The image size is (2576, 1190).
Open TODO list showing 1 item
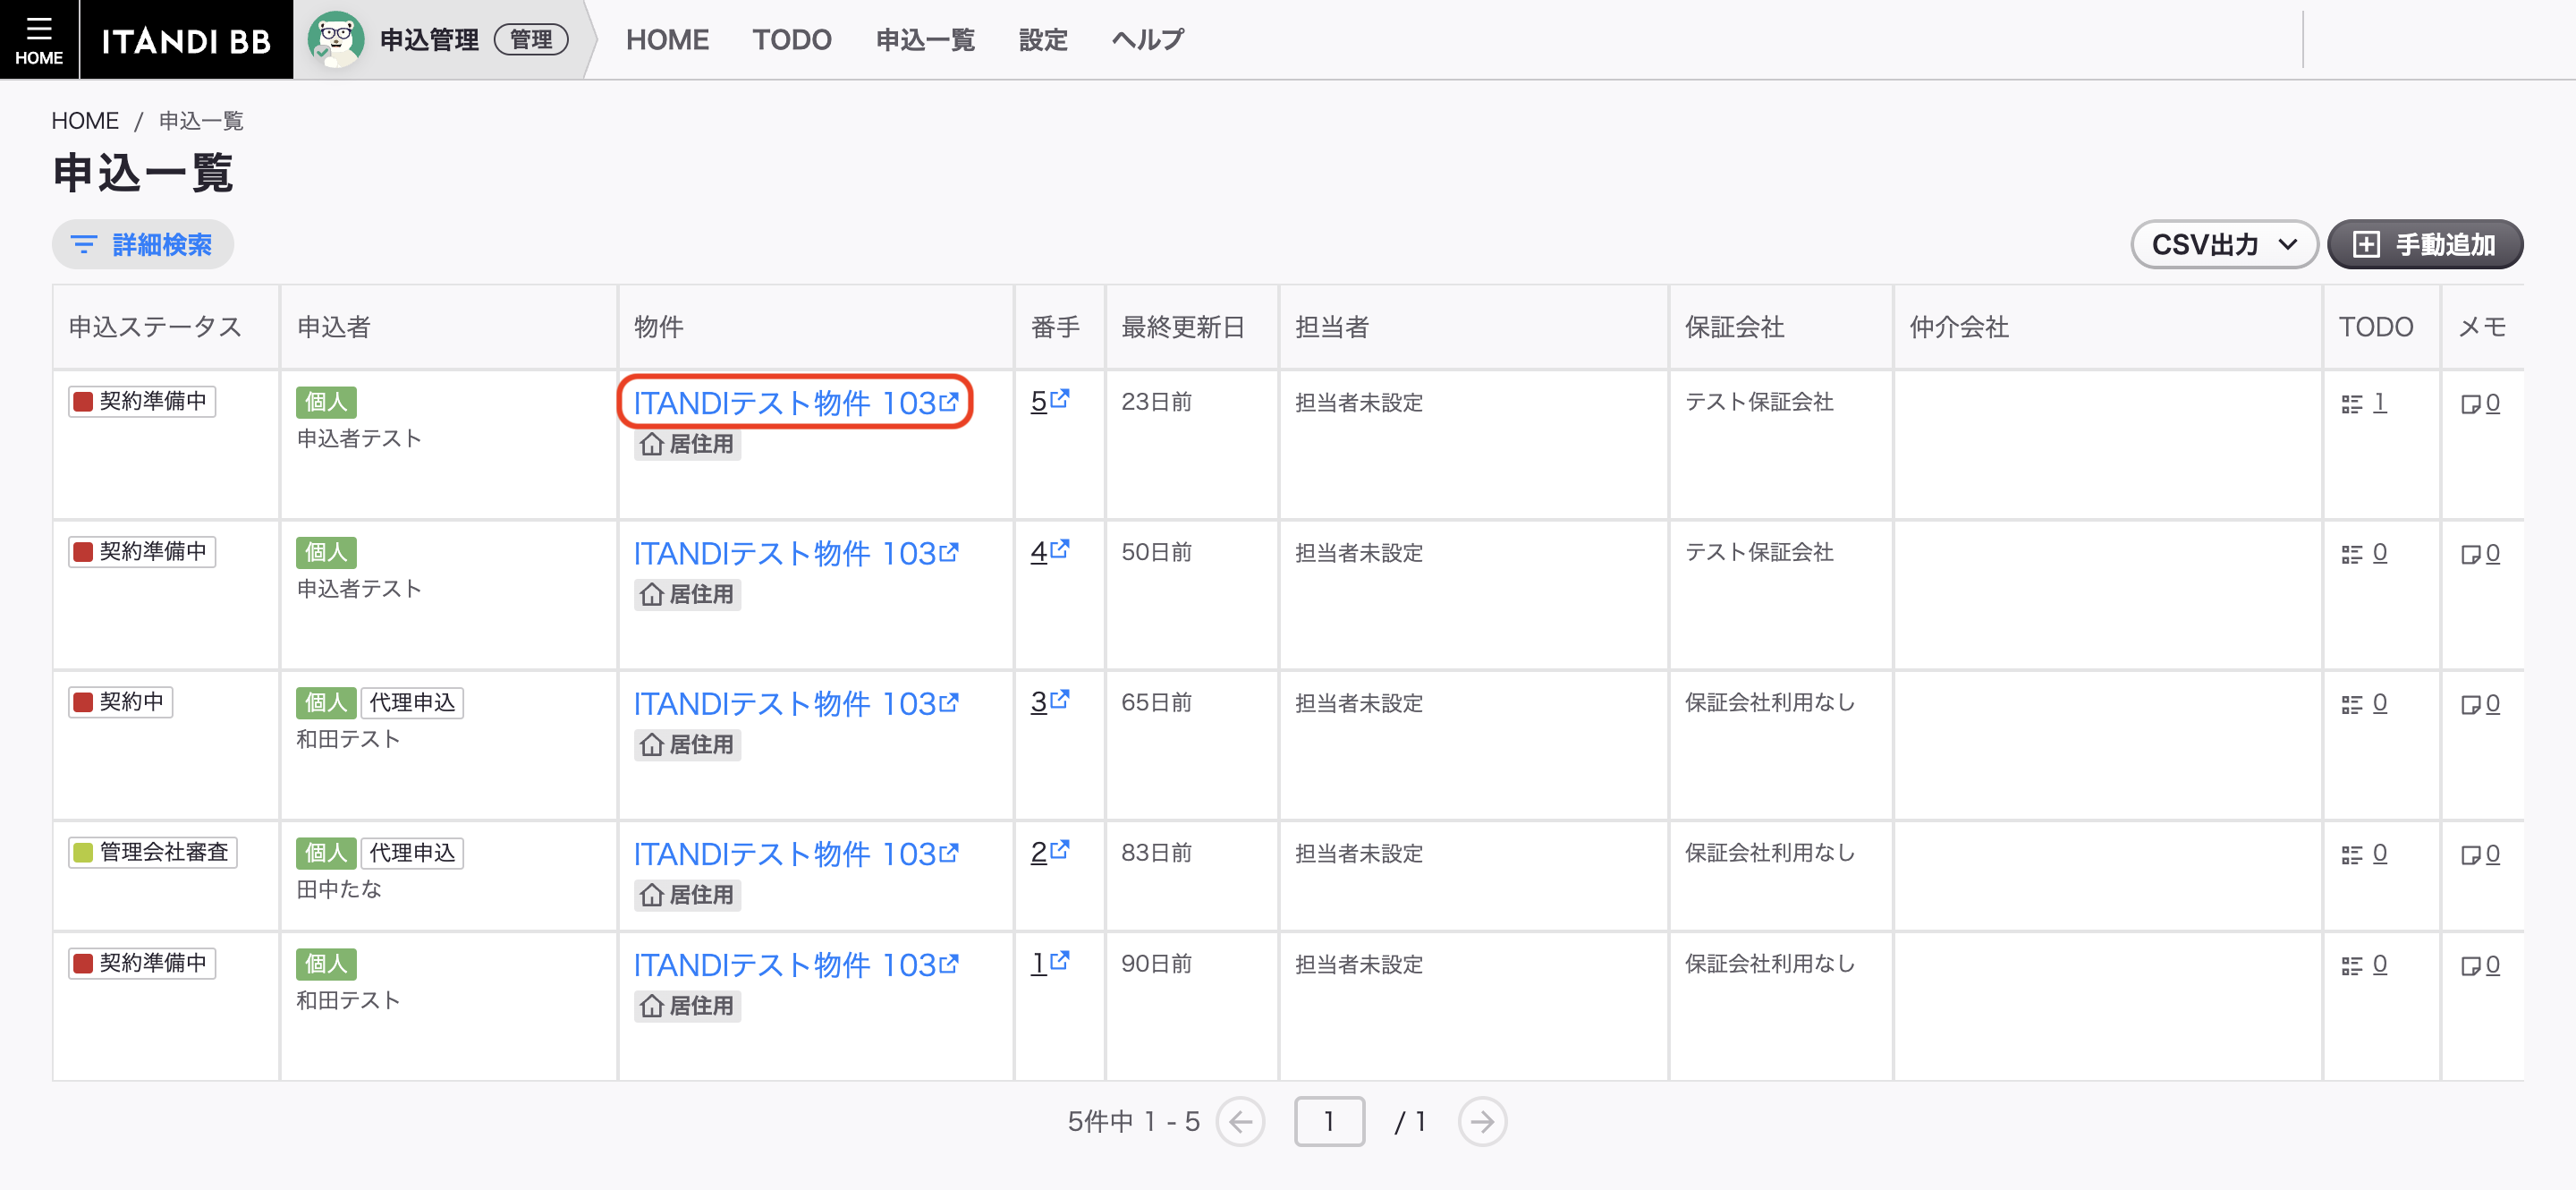tap(2364, 402)
